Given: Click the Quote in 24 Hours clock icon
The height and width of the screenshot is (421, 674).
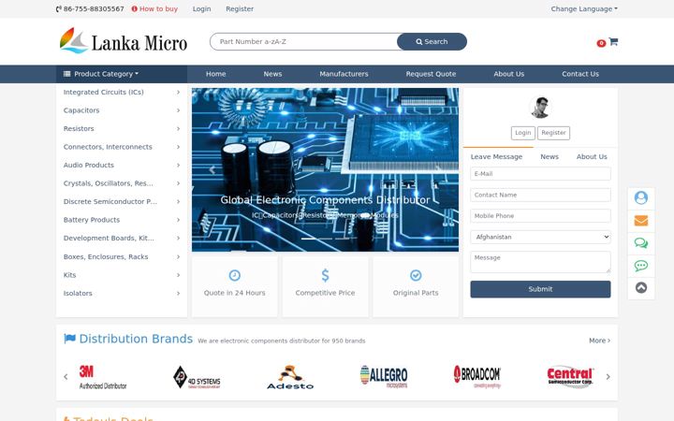Looking at the screenshot, I should (x=234, y=275).
